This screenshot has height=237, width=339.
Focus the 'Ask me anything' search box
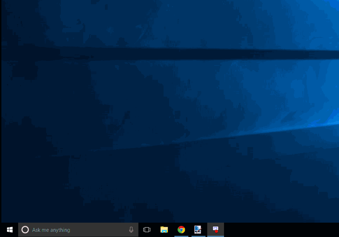point(78,230)
